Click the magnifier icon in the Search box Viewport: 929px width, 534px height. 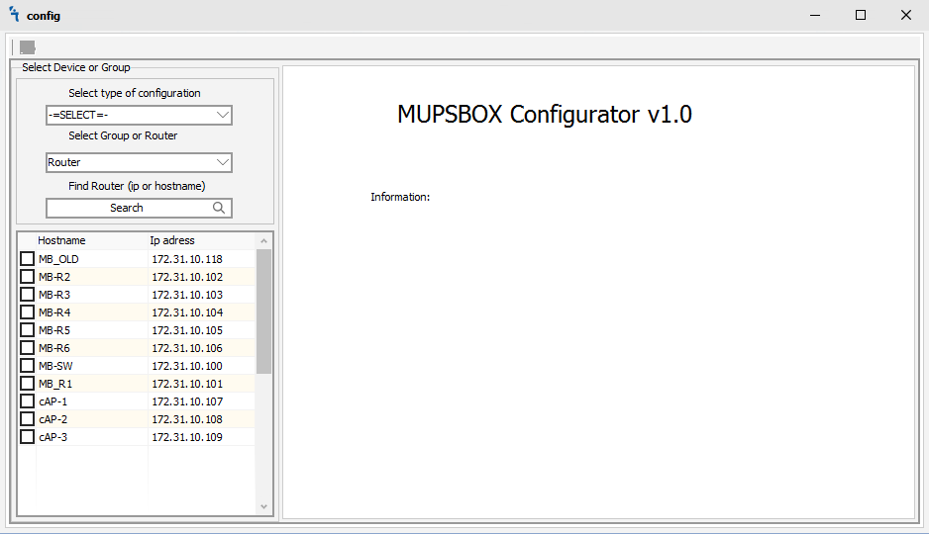coord(219,208)
